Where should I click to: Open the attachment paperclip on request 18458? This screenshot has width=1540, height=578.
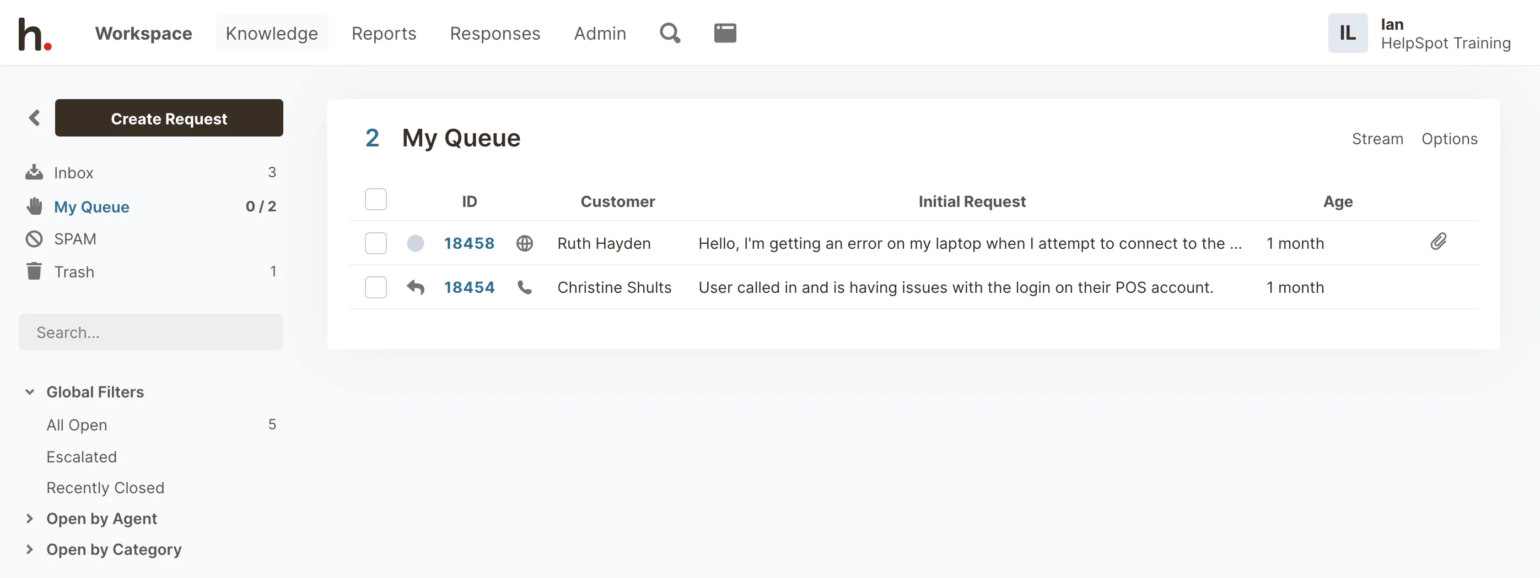(x=1440, y=242)
